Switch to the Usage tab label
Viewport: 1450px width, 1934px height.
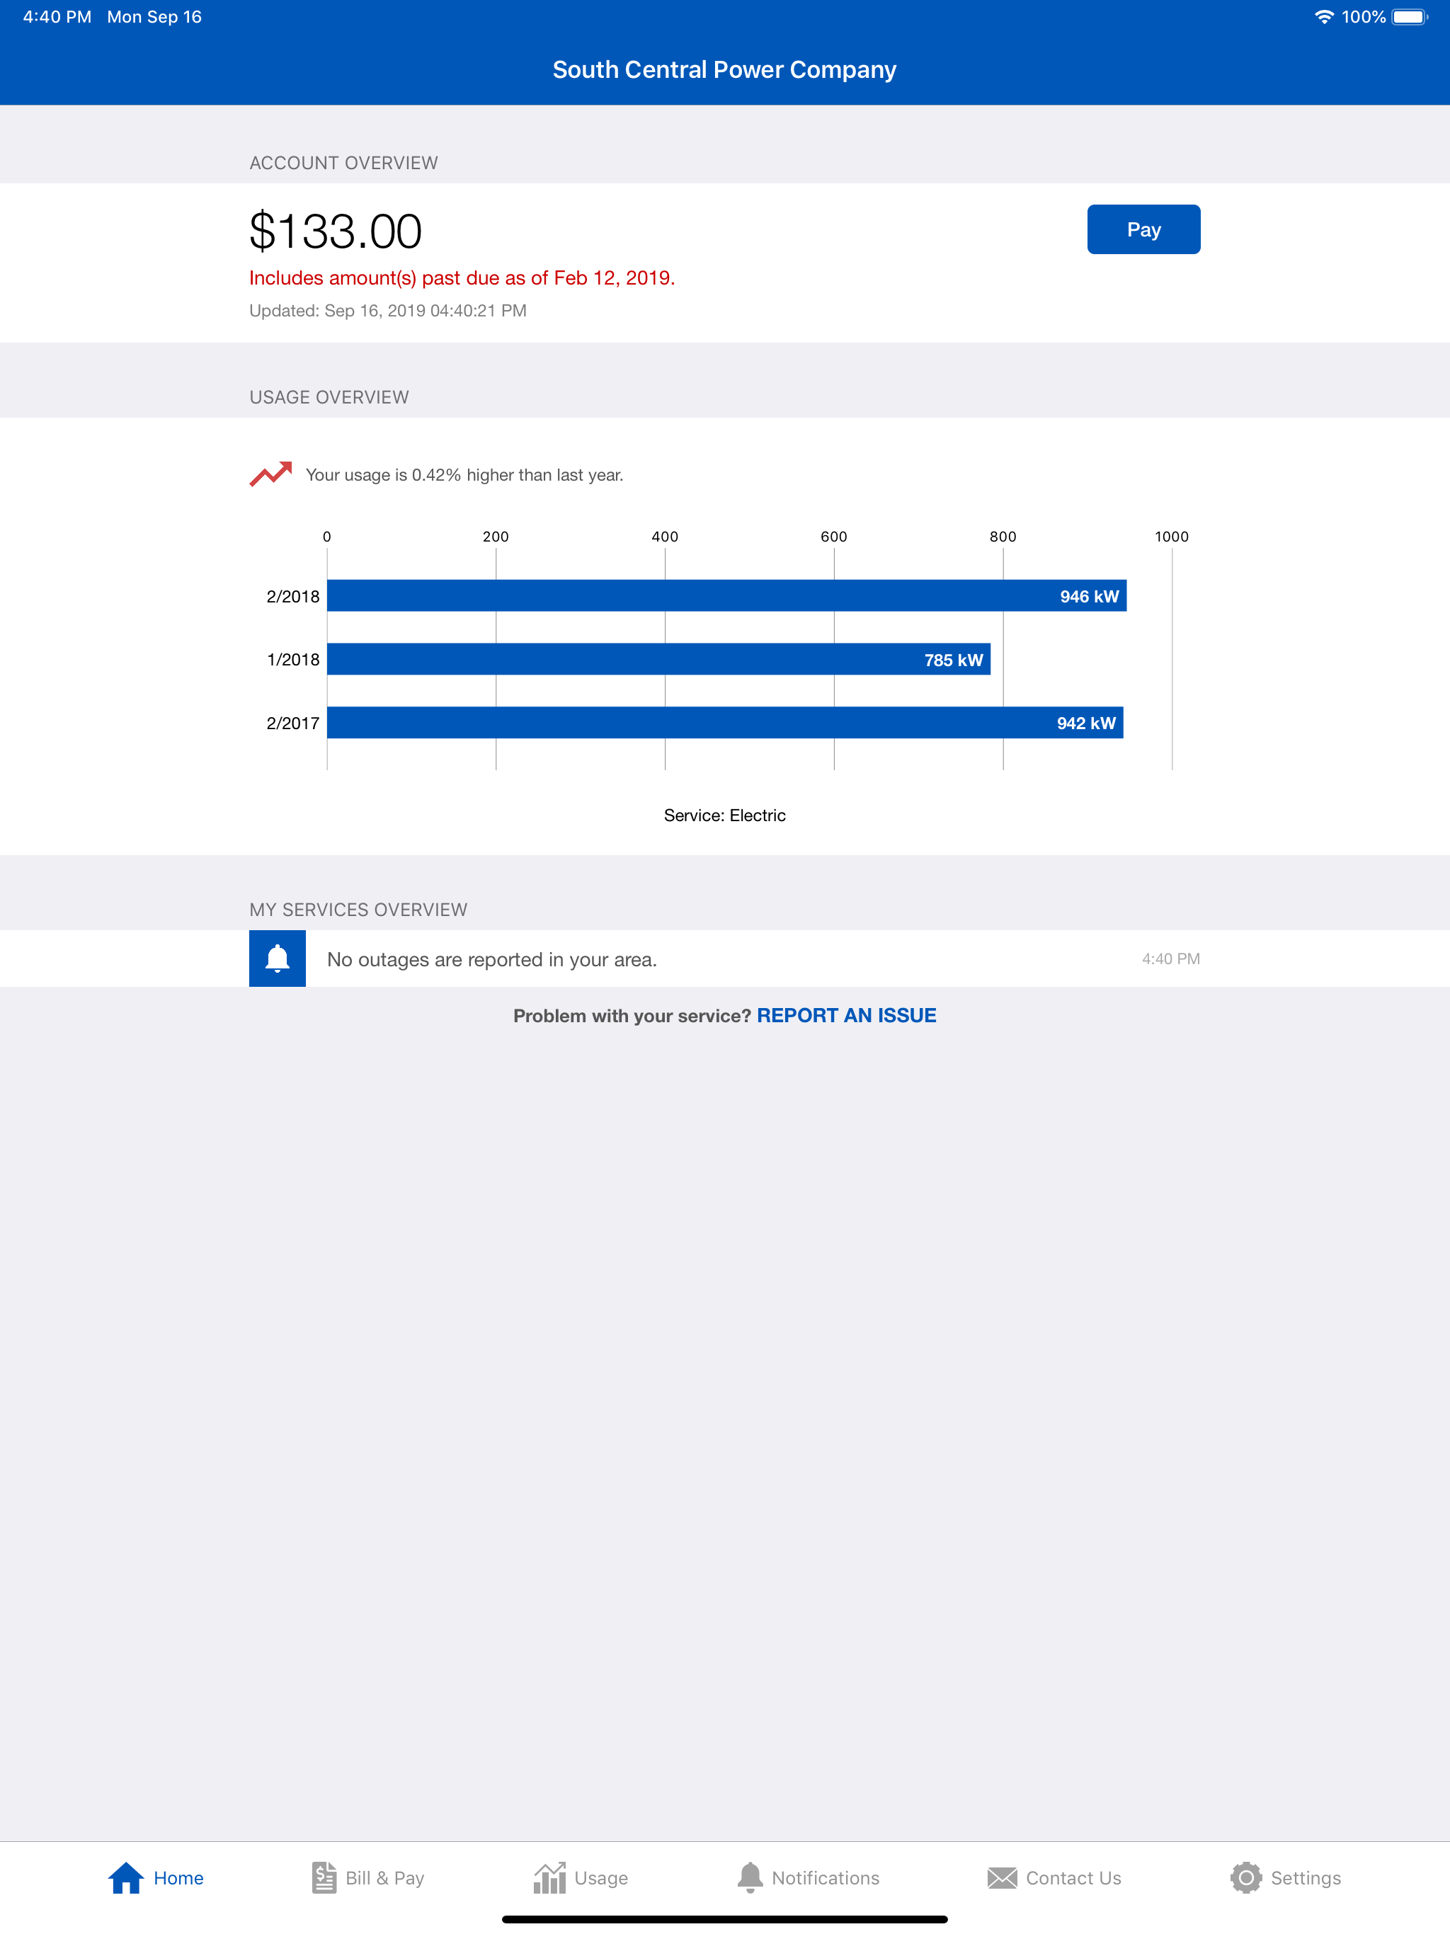pos(601,1878)
